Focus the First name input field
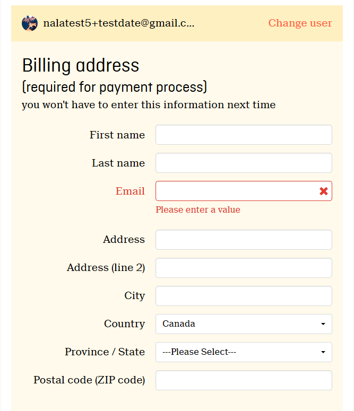The width and height of the screenshot is (354, 411). (x=244, y=135)
